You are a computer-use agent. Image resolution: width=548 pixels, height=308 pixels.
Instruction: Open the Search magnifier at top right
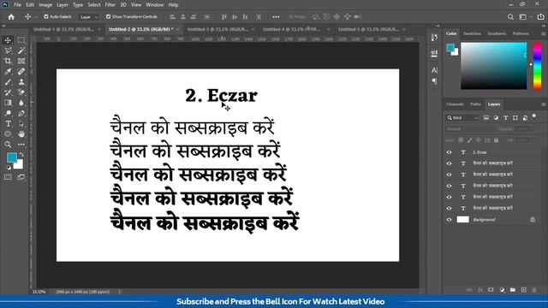pos(510,17)
